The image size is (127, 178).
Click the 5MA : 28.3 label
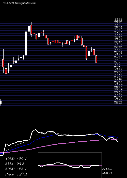[x=15, y=164]
